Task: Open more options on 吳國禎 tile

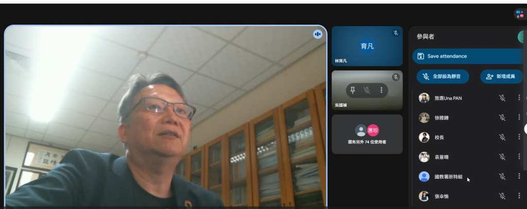Action: pos(381,90)
